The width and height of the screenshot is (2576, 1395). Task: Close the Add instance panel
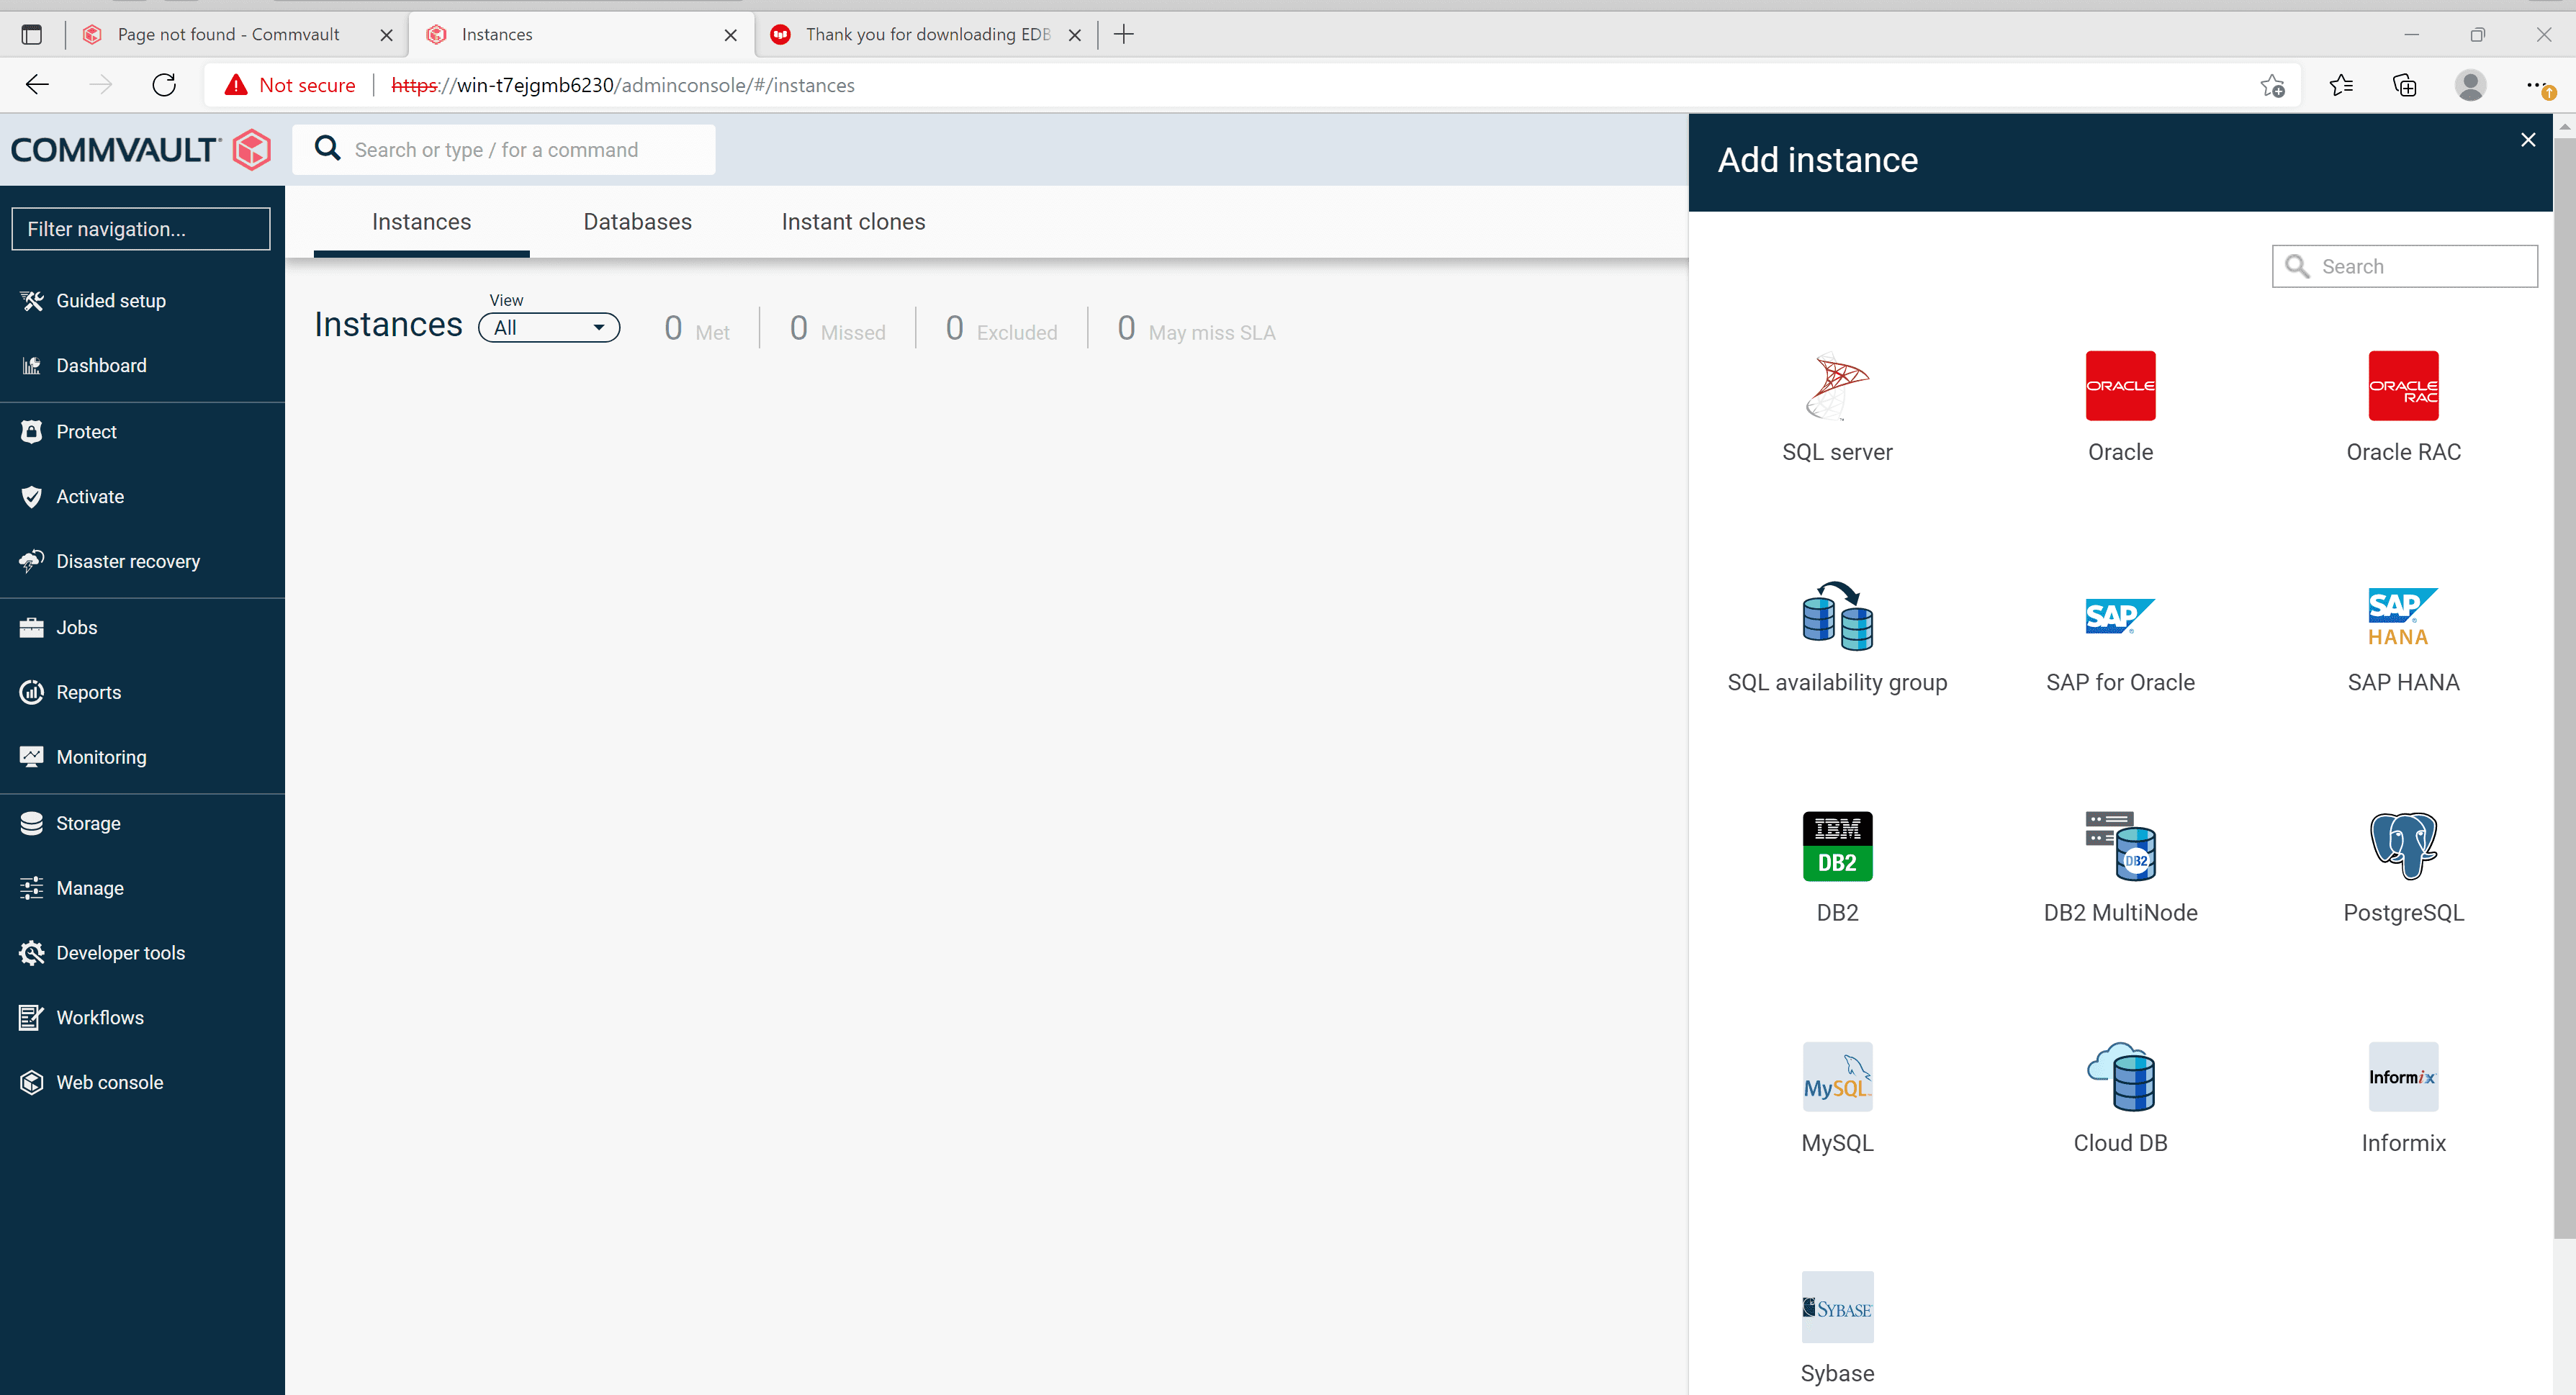[x=2528, y=140]
